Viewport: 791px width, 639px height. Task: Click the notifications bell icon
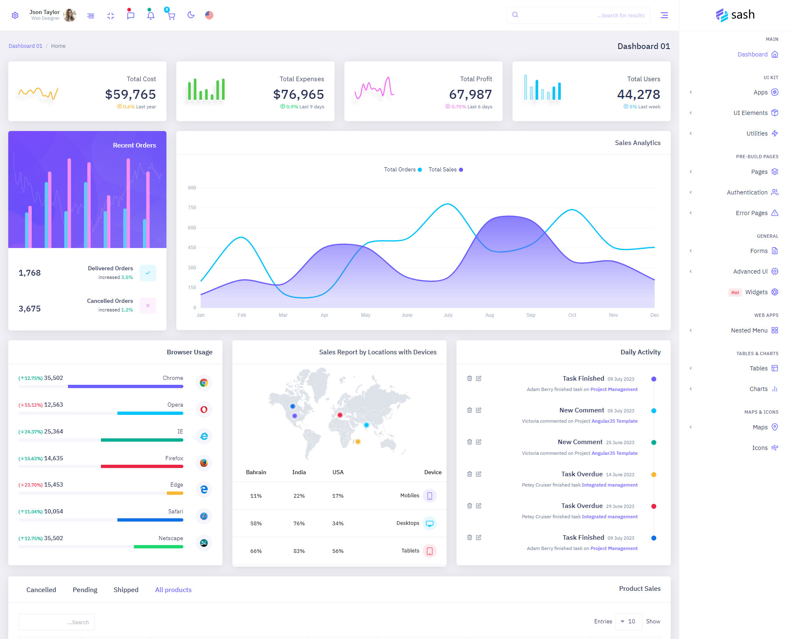(x=151, y=16)
